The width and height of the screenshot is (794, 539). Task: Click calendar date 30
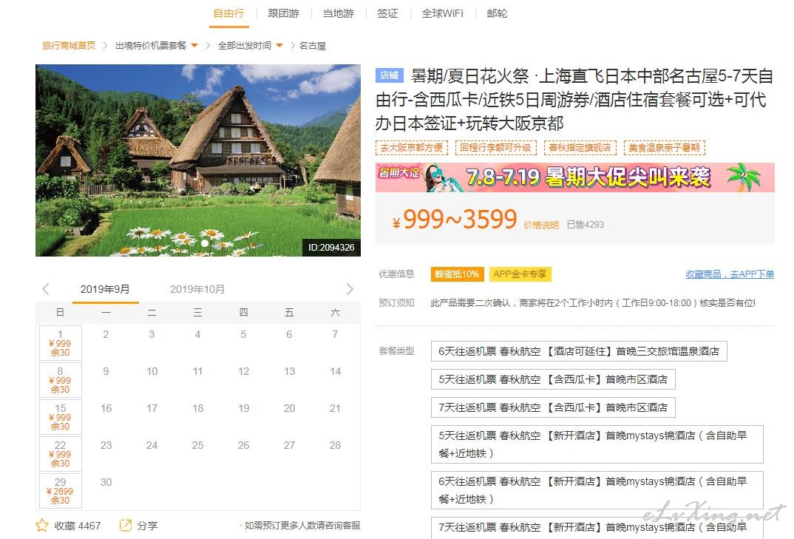tap(106, 482)
